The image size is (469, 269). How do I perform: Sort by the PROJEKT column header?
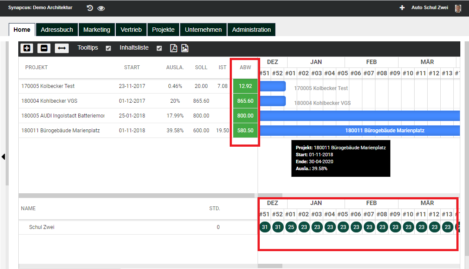37,67
